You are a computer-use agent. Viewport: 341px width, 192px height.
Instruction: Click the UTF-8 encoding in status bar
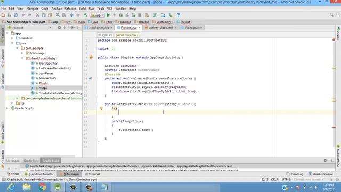coord(287,179)
